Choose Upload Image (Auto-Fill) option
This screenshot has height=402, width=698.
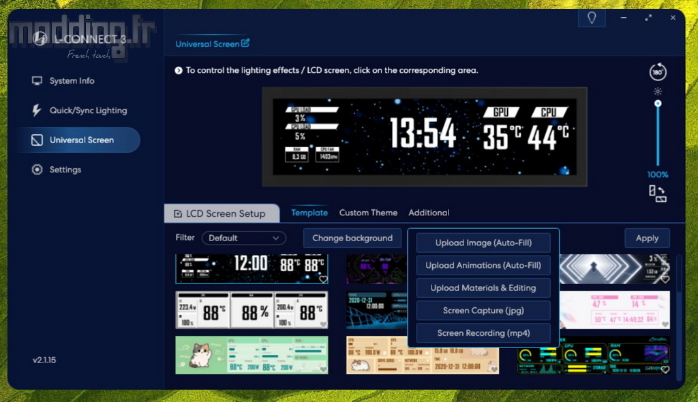[483, 243]
